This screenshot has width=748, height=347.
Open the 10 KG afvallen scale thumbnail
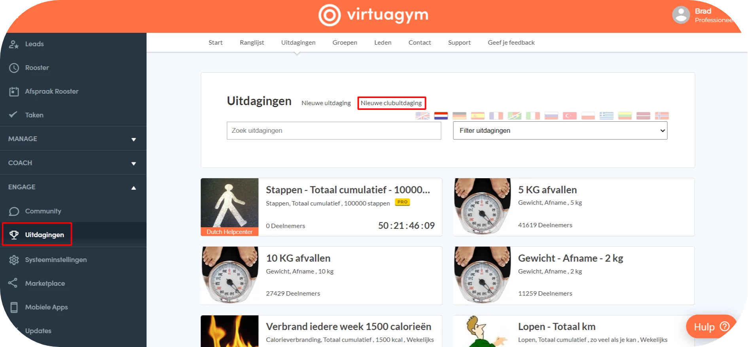229,275
